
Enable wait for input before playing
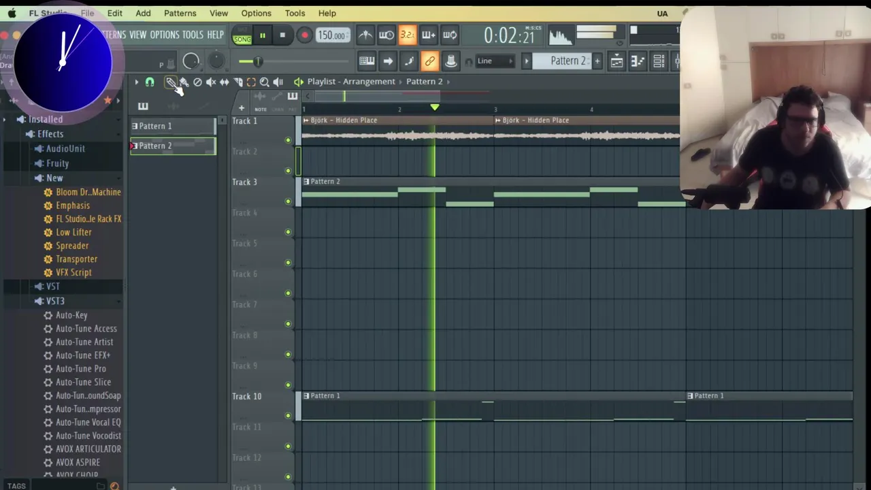(387, 35)
